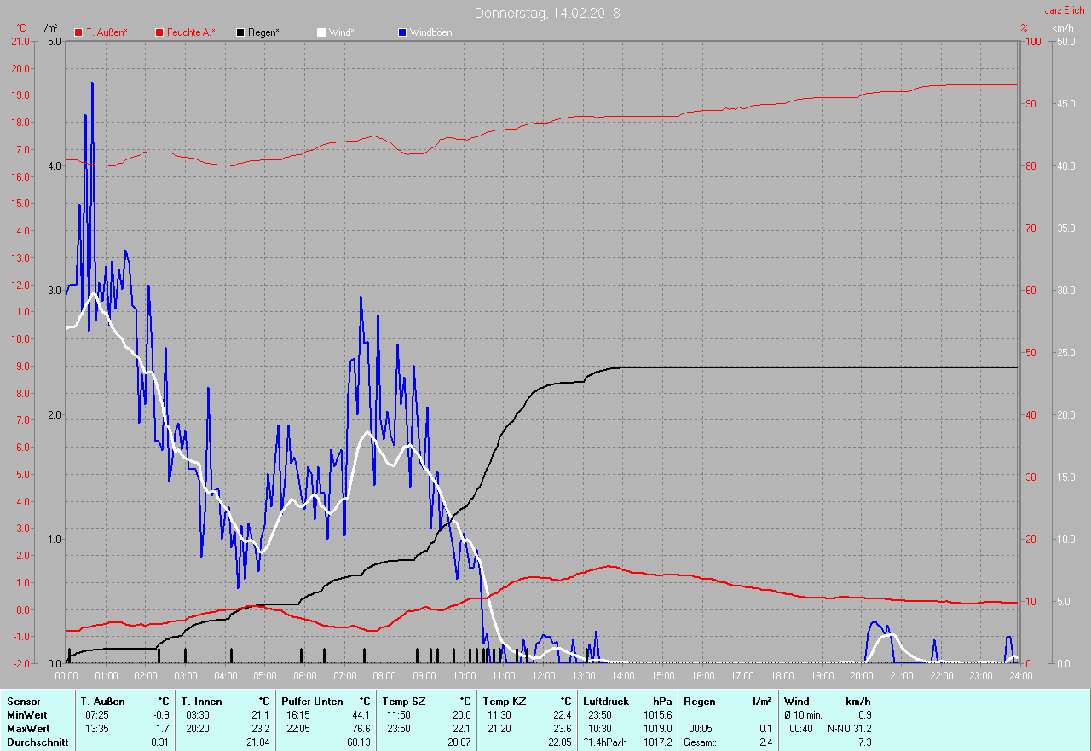This screenshot has width=1091, height=751.
Task: Click the Sensor column header in table
Action: [x=23, y=702]
